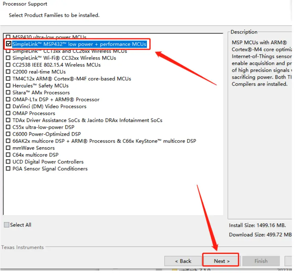Tick the OMAP Processors checkbox

8,113
